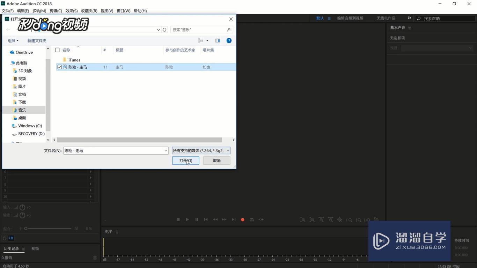
Task: Expand effect slot 7 arrow
Action: (x=90, y=178)
